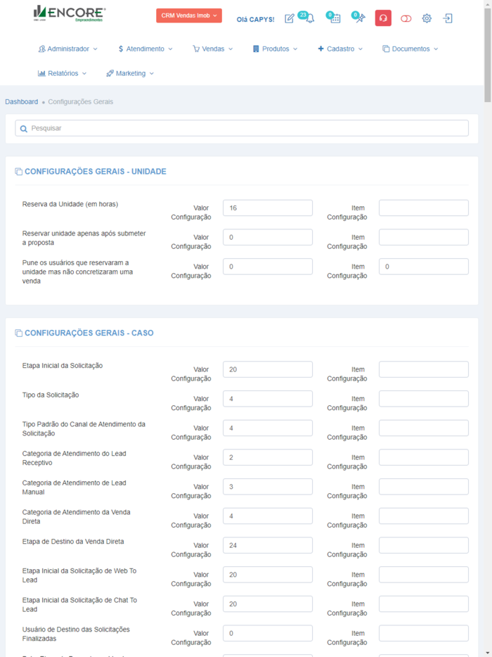Open the calendar icon in header
The height and width of the screenshot is (657, 492).
(x=335, y=19)
